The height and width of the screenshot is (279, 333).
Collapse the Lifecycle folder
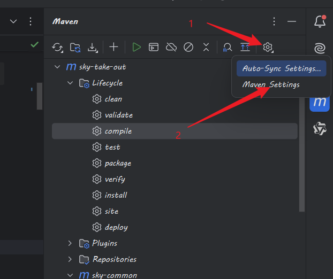(70, 83)
